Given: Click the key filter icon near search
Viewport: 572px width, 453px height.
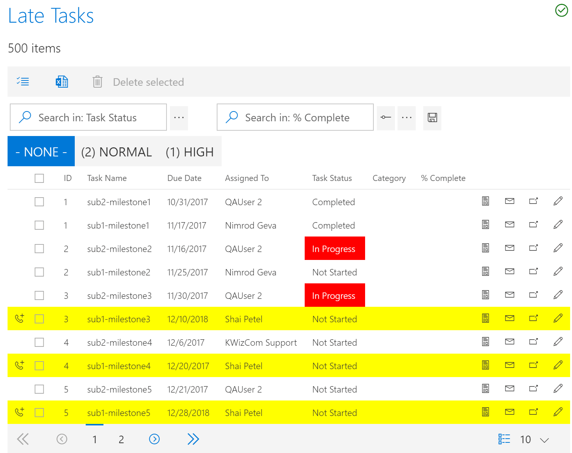Looking at the screenshot, I should tap(385, 118).
